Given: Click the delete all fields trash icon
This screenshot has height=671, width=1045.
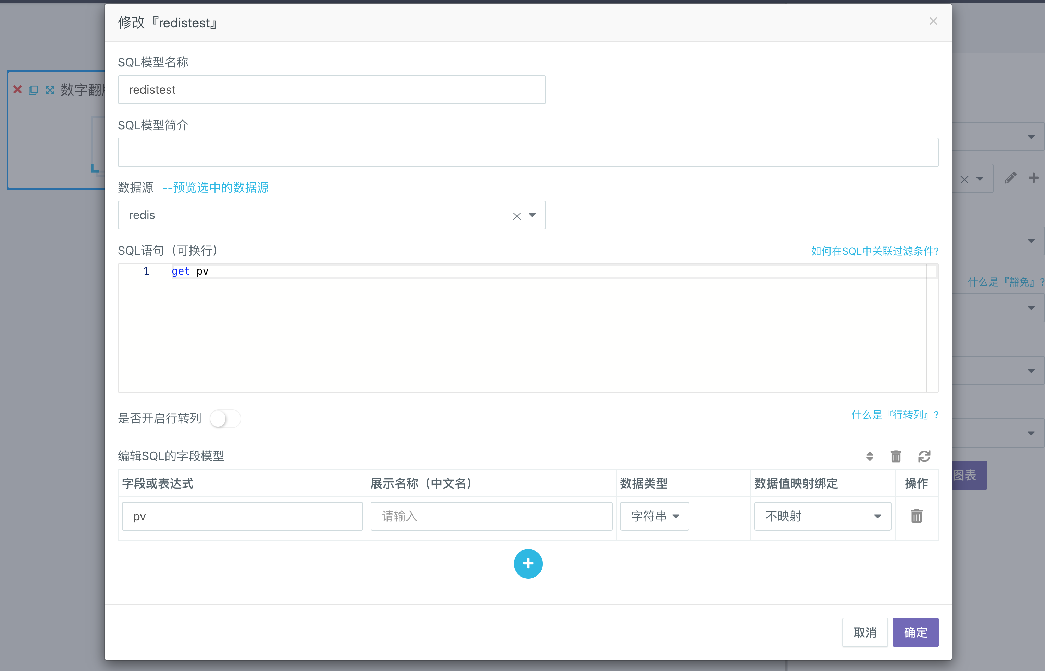Looking at the screenshot, I should 896,456.
